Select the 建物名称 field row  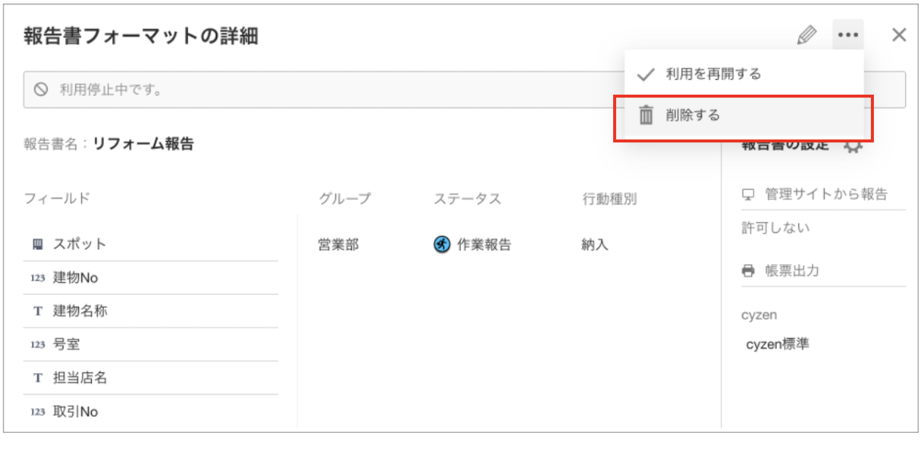(x=151, y=311)
